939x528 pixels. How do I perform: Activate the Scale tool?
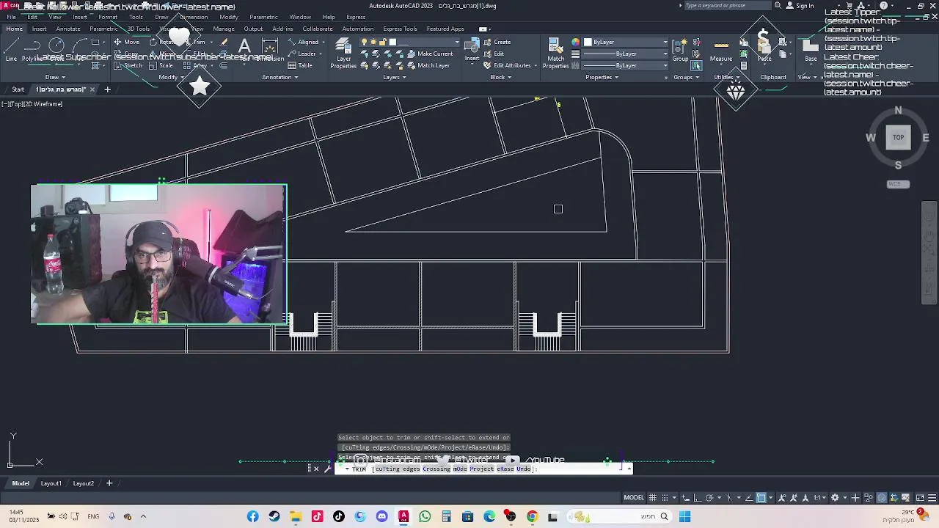pyautogui.click(x=161, y=65)
